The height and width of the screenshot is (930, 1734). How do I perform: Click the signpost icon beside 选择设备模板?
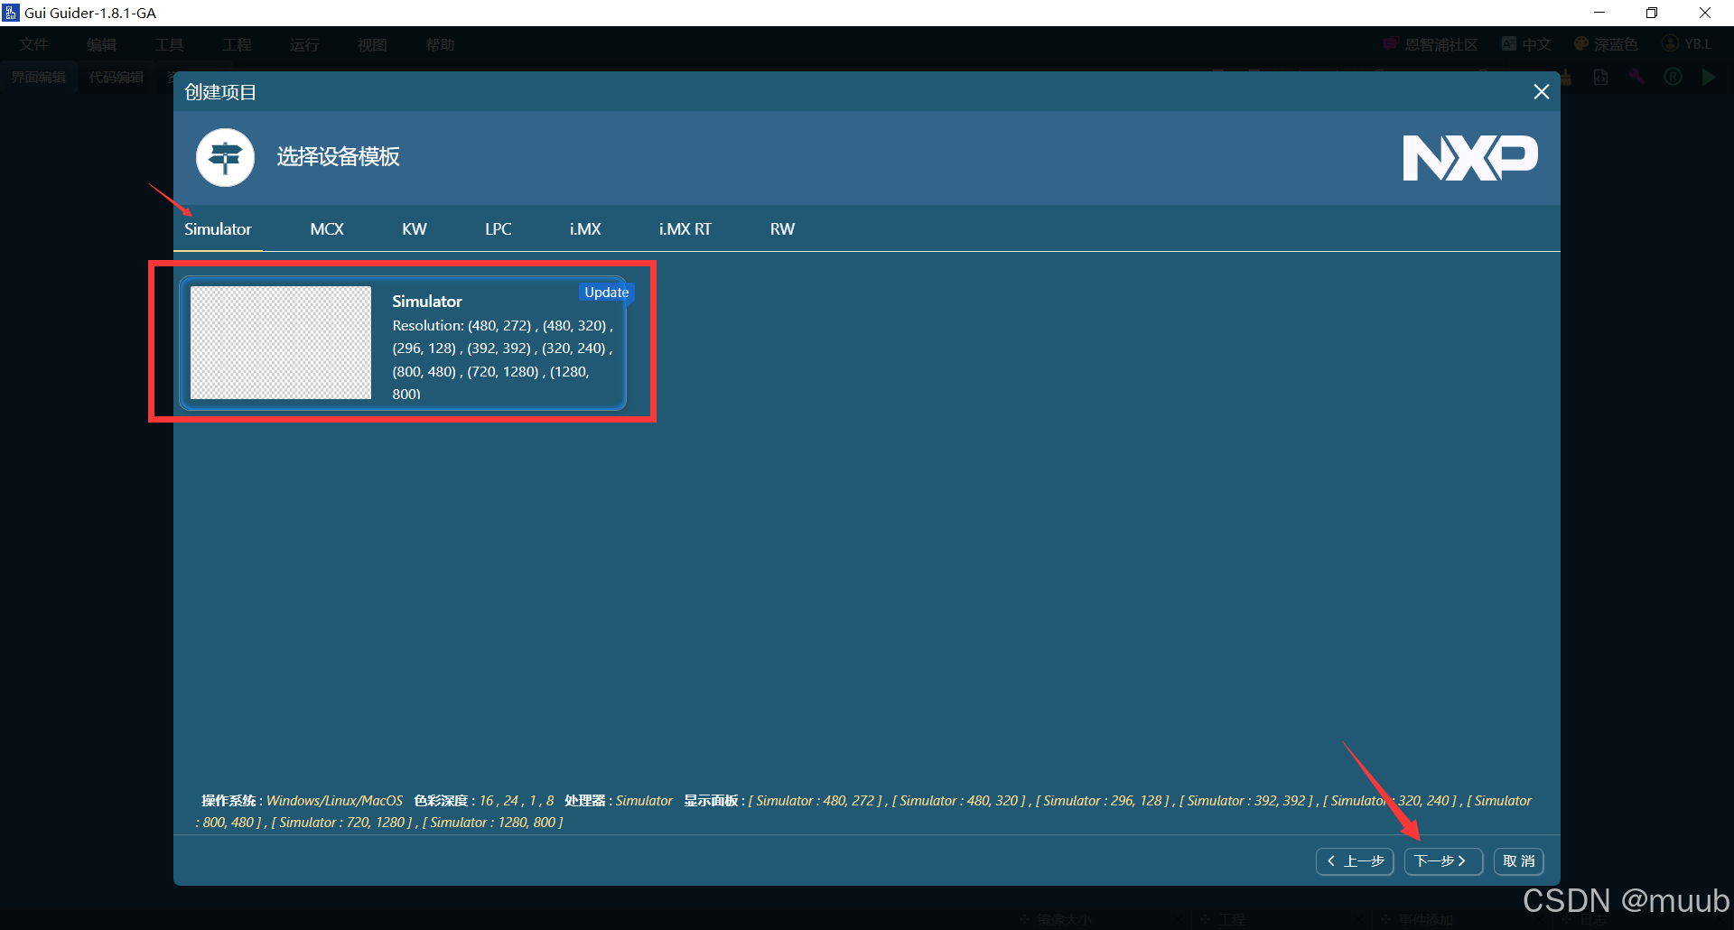click(225, 157)
